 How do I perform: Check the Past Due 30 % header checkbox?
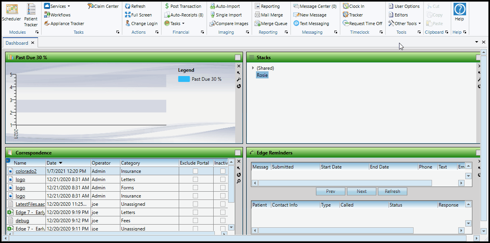[238, 58]
